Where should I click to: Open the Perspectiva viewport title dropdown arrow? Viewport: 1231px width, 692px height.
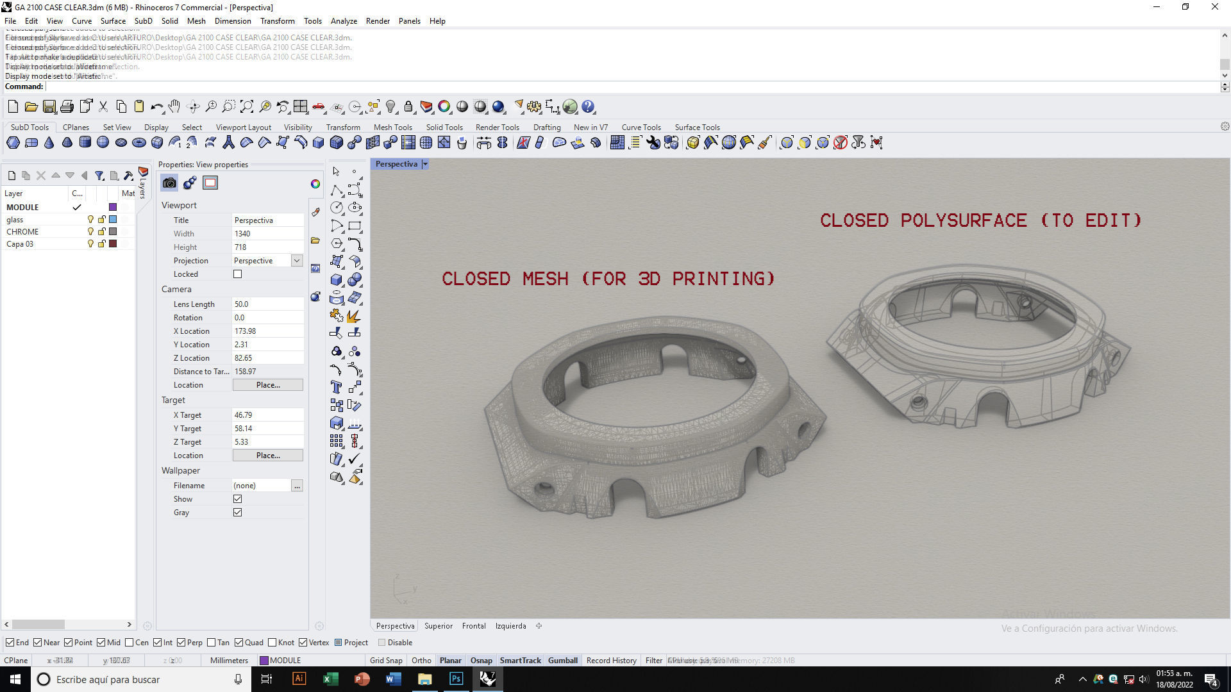pos(425,165)
